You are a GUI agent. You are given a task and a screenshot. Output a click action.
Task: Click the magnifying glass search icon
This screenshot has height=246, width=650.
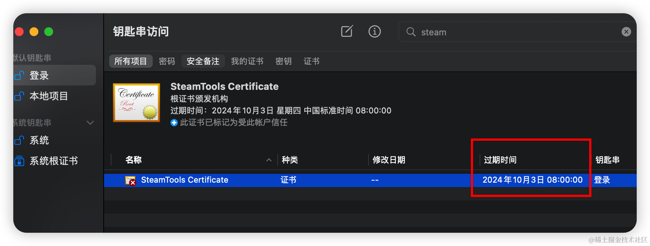click(x=411, y=32)
